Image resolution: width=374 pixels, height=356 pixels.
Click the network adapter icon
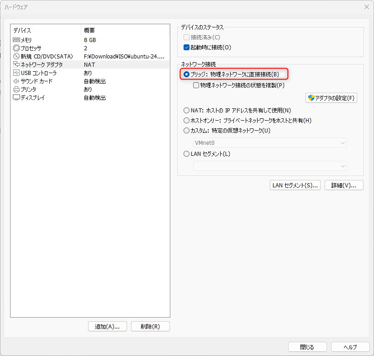coord(16,64)
